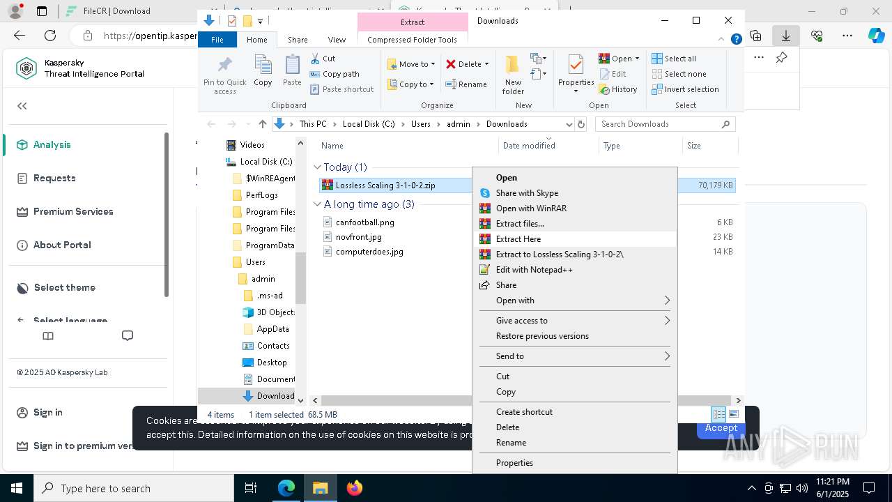Click the Edge refresh page icon
Screen dimensions: 892x502
[x=50, y=36]
